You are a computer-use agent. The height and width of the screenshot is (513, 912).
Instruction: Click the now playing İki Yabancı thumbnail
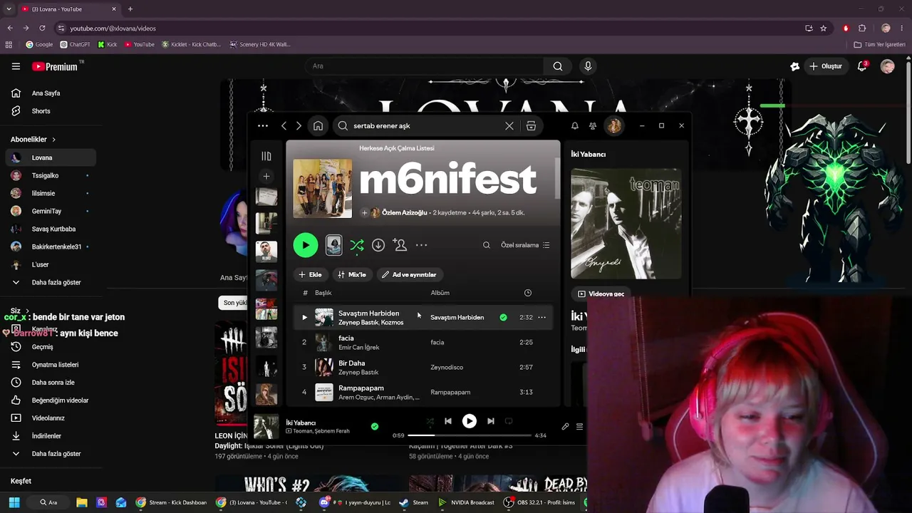pyautogui.click(x=266, y=427)
